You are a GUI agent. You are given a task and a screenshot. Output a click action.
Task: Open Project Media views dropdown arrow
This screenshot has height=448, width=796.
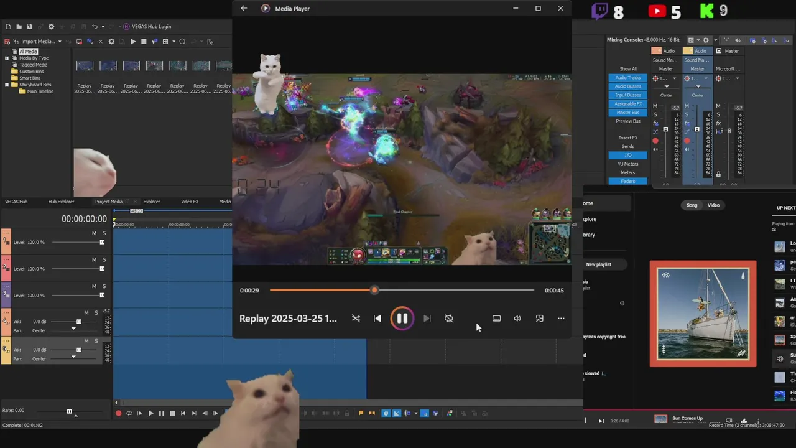coord(173,42)
